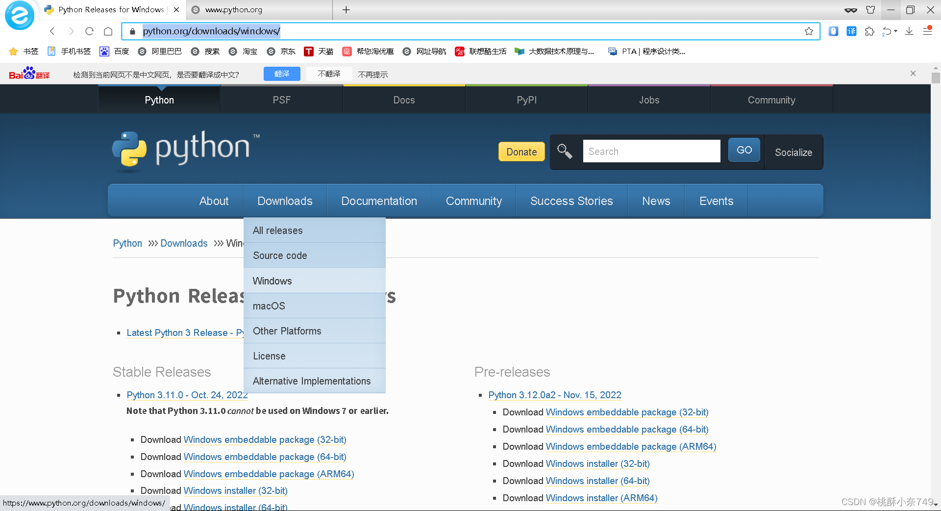Screen dimensions: 941x511
Task: Choose macOS from dropdown
Action: click(x=314, y=306)
